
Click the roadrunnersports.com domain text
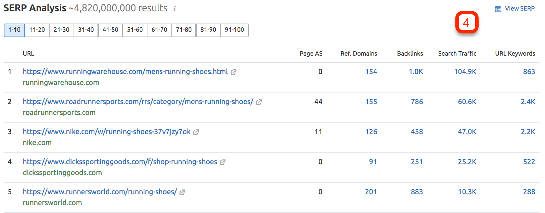(59, 113)
